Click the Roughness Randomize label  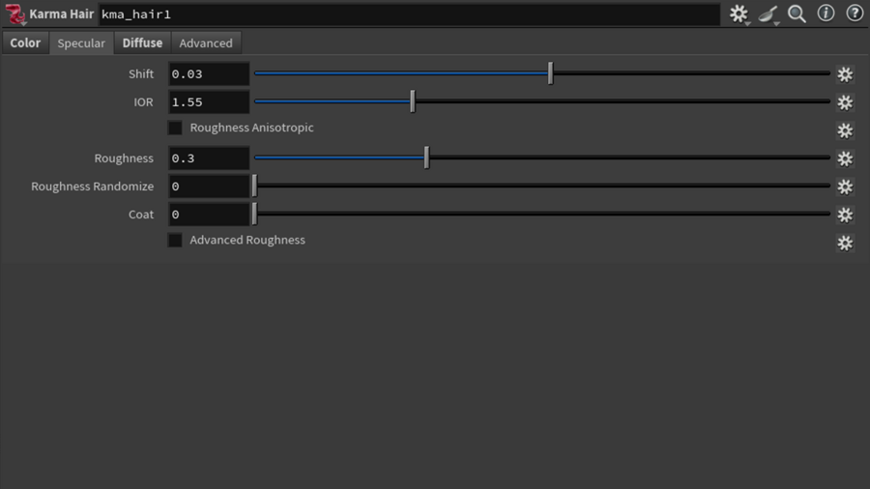click(92, 187)
